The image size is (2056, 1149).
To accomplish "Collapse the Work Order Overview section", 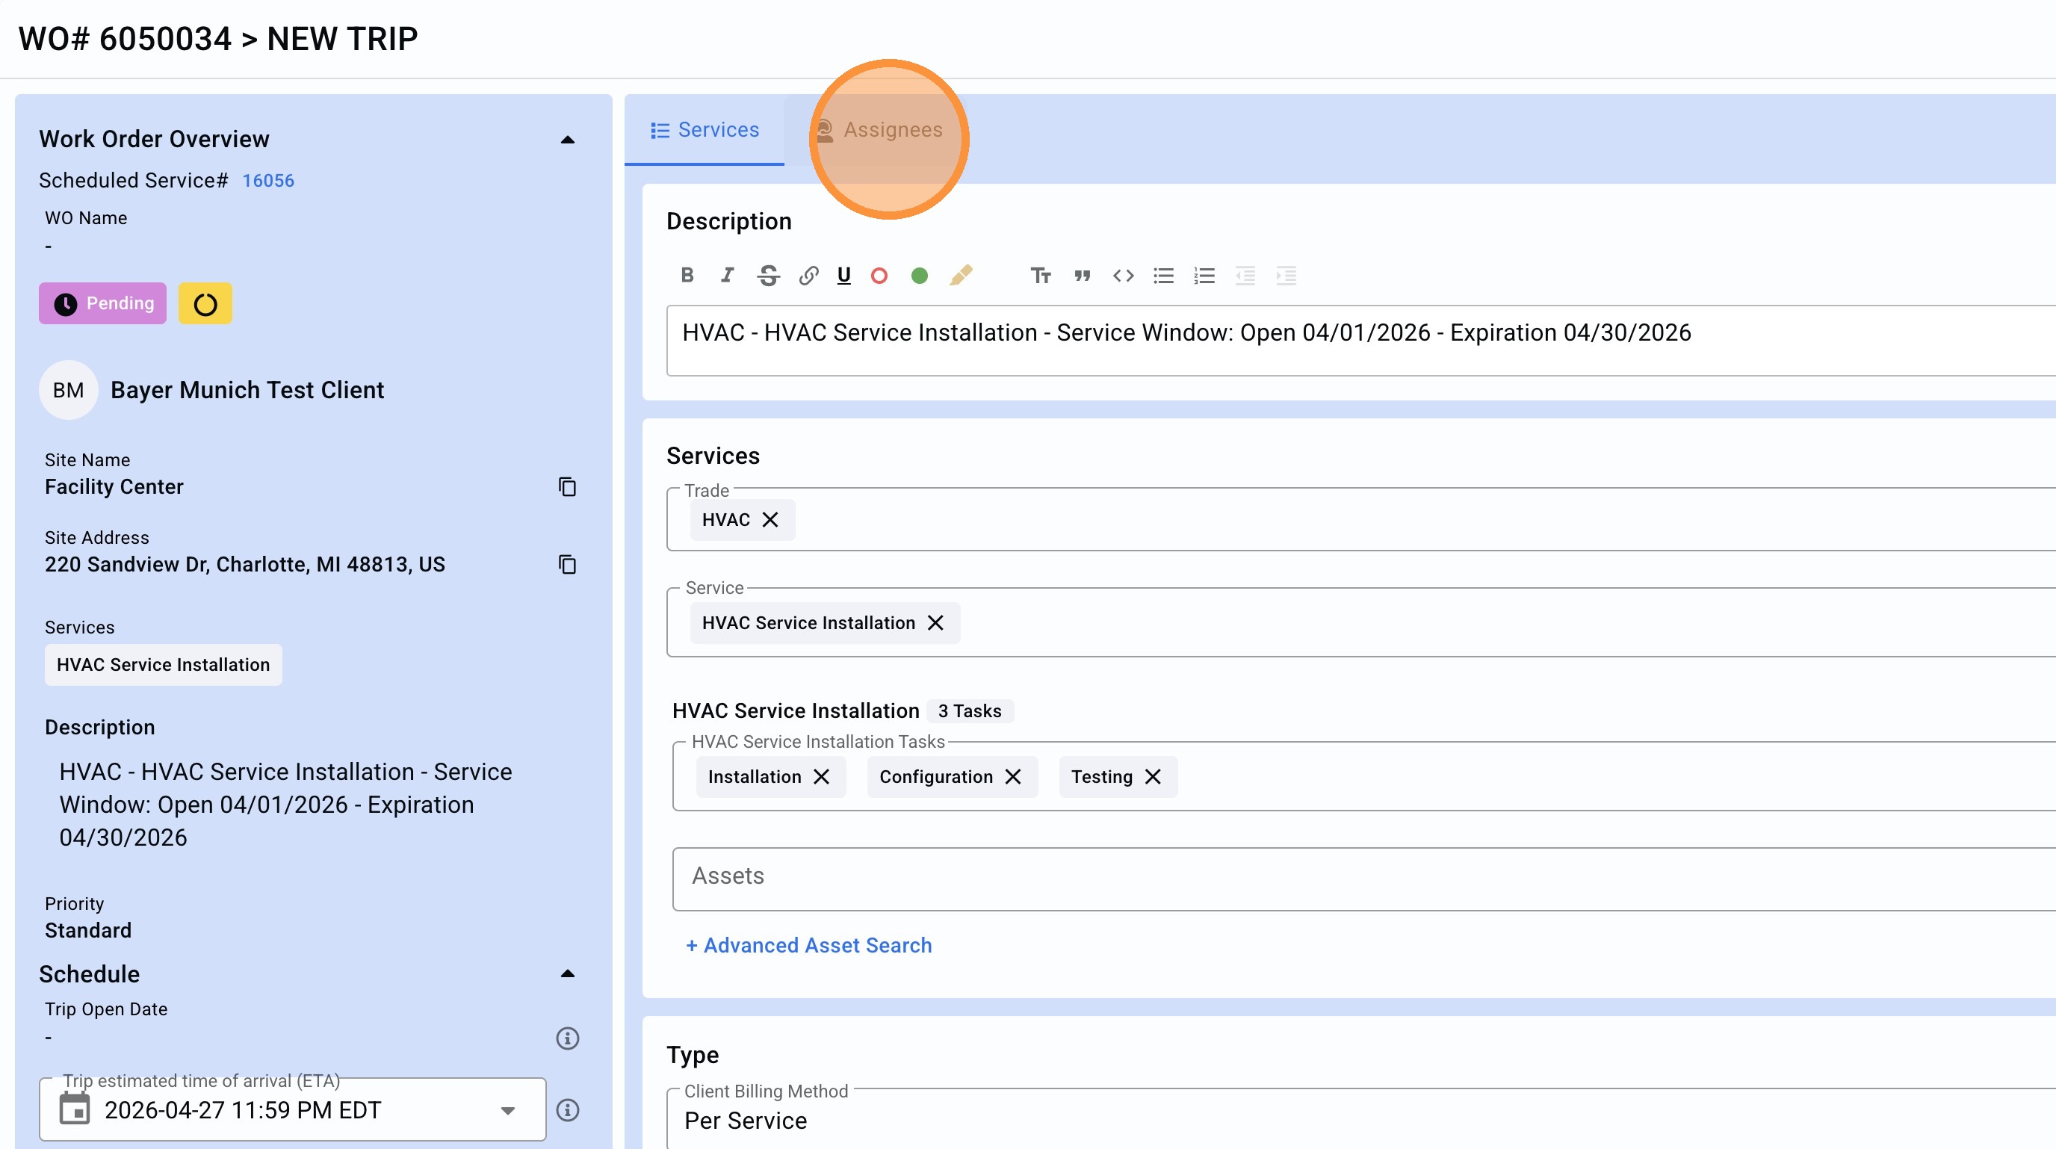I will click(568, 140).
